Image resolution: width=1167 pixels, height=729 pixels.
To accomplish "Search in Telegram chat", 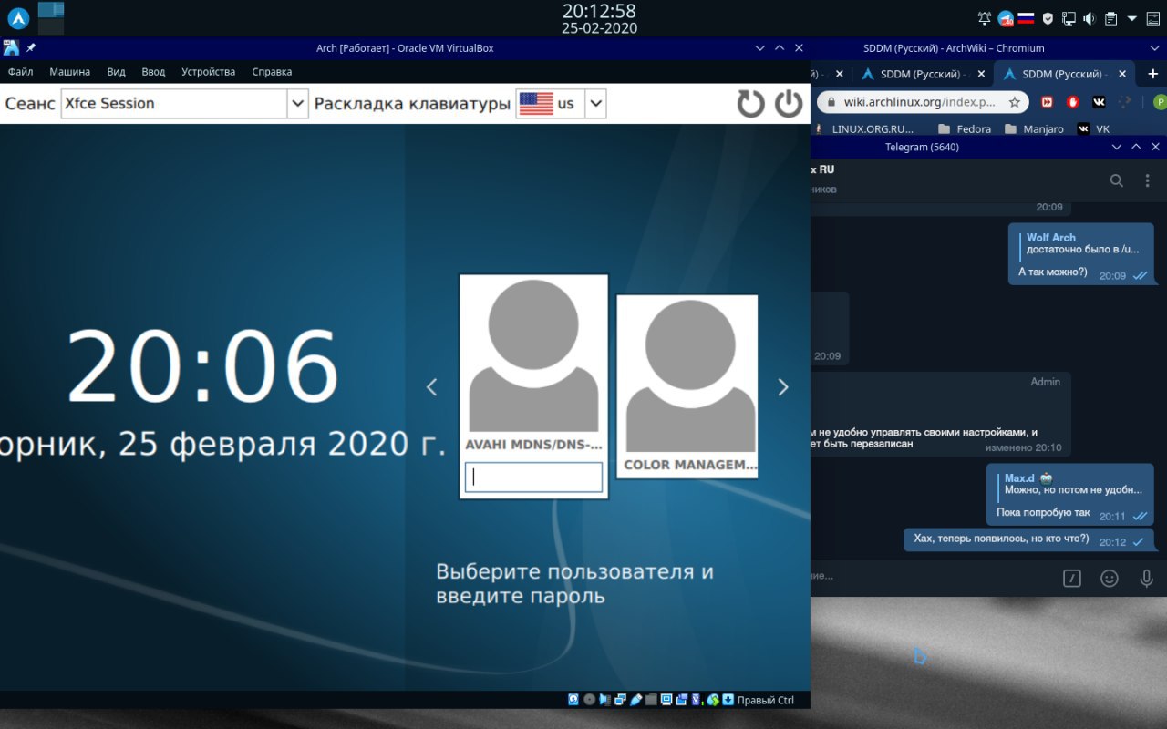I will [x=1117, y=180].
